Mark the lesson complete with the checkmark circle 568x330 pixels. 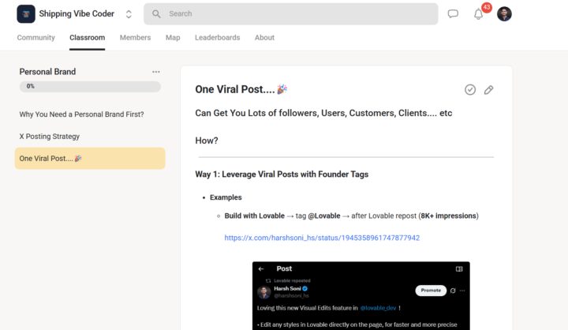click(x=470, y=90)
